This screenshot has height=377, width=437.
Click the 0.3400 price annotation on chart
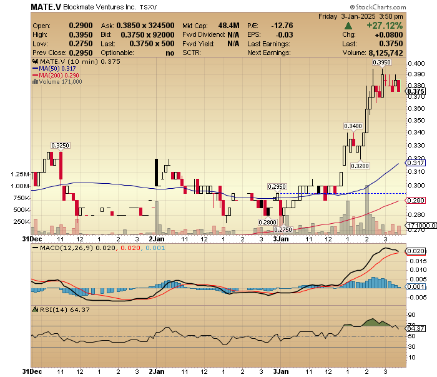(353, 126)
